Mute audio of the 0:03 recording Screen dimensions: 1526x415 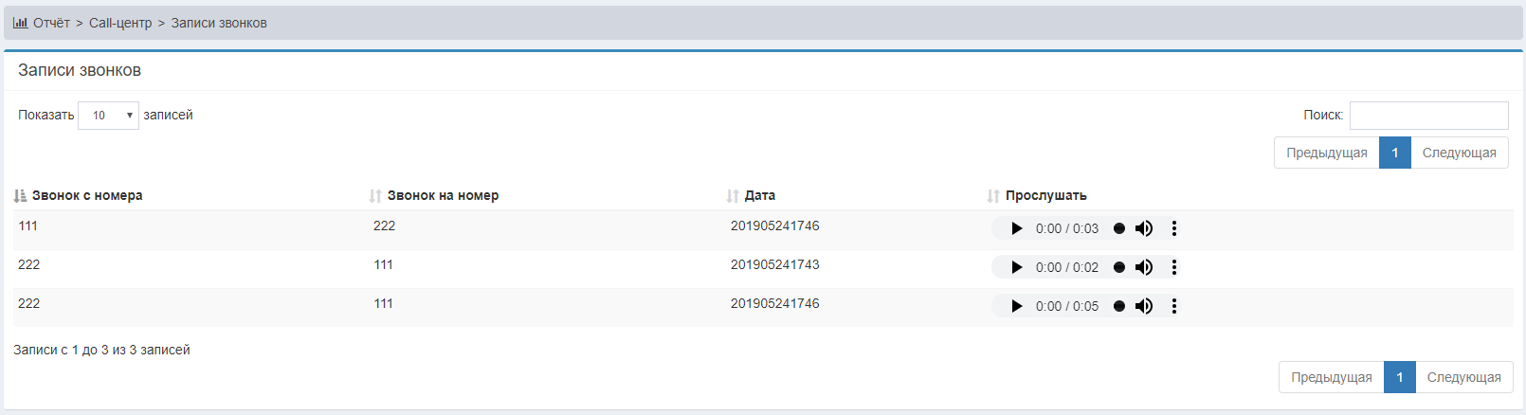1144,228
